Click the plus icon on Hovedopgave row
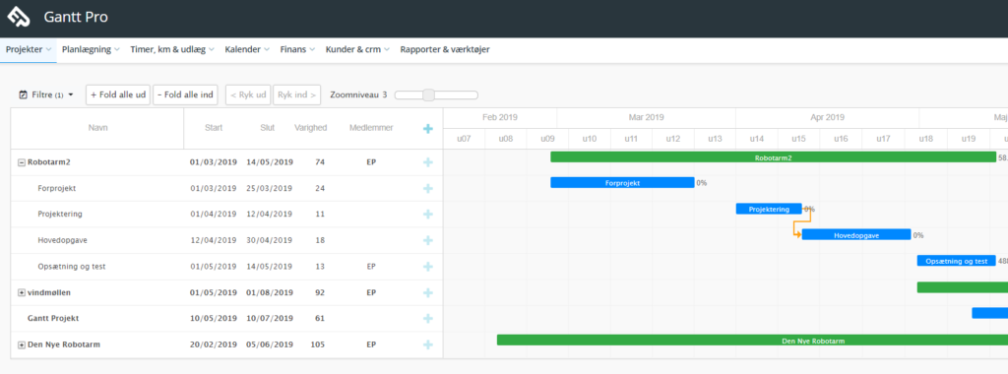 [x=428, y=240]
